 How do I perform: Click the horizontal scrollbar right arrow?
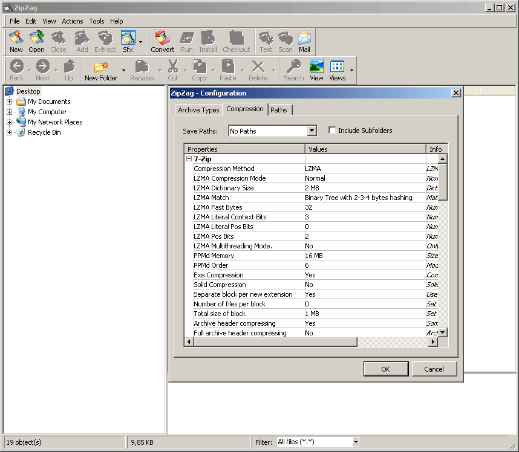click(433, 341)
